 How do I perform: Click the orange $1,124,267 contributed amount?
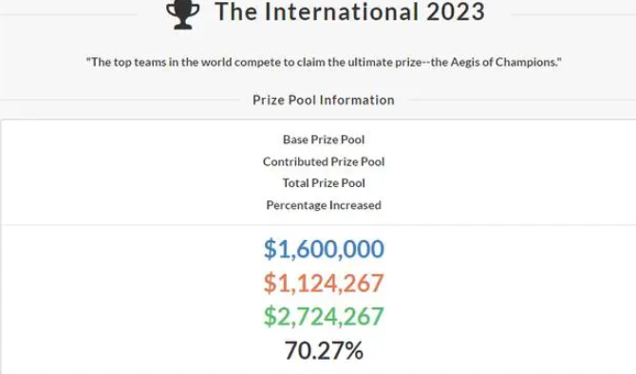click(x=324, y=283)
